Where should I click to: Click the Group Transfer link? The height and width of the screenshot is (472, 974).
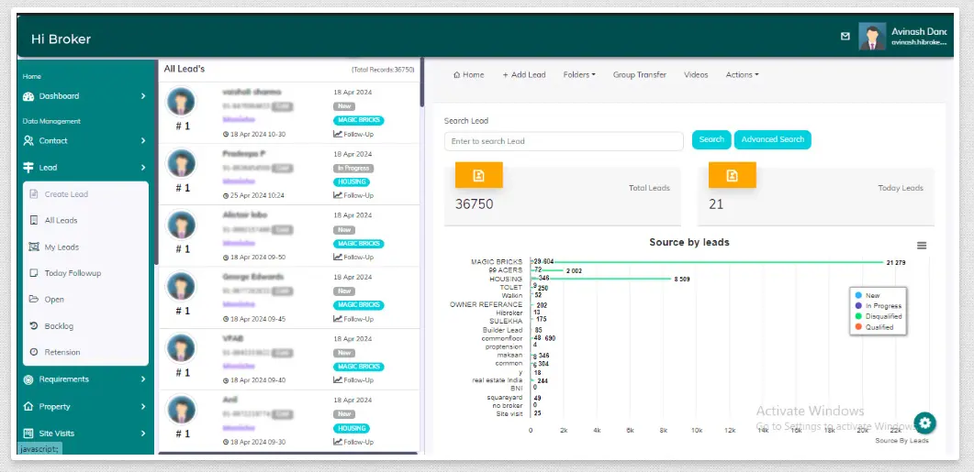(x=639, y=75)
